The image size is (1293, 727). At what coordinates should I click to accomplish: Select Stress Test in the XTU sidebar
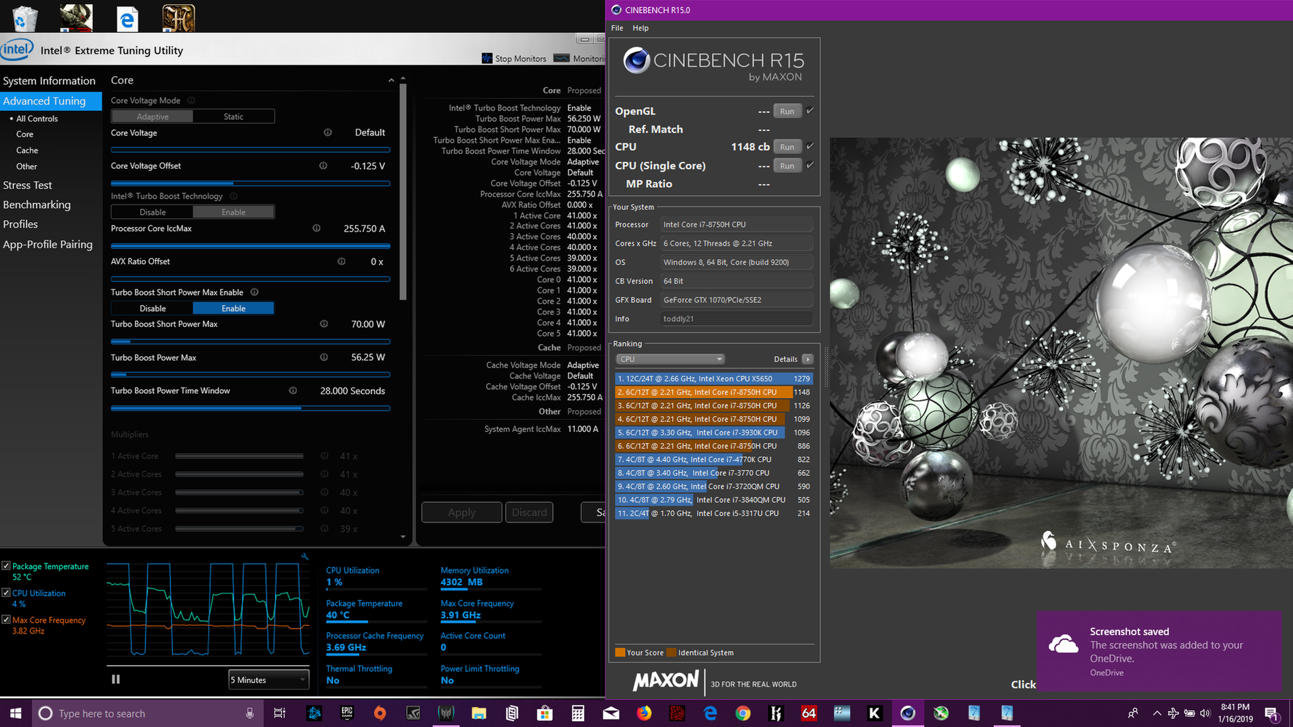tap(27, 185)
